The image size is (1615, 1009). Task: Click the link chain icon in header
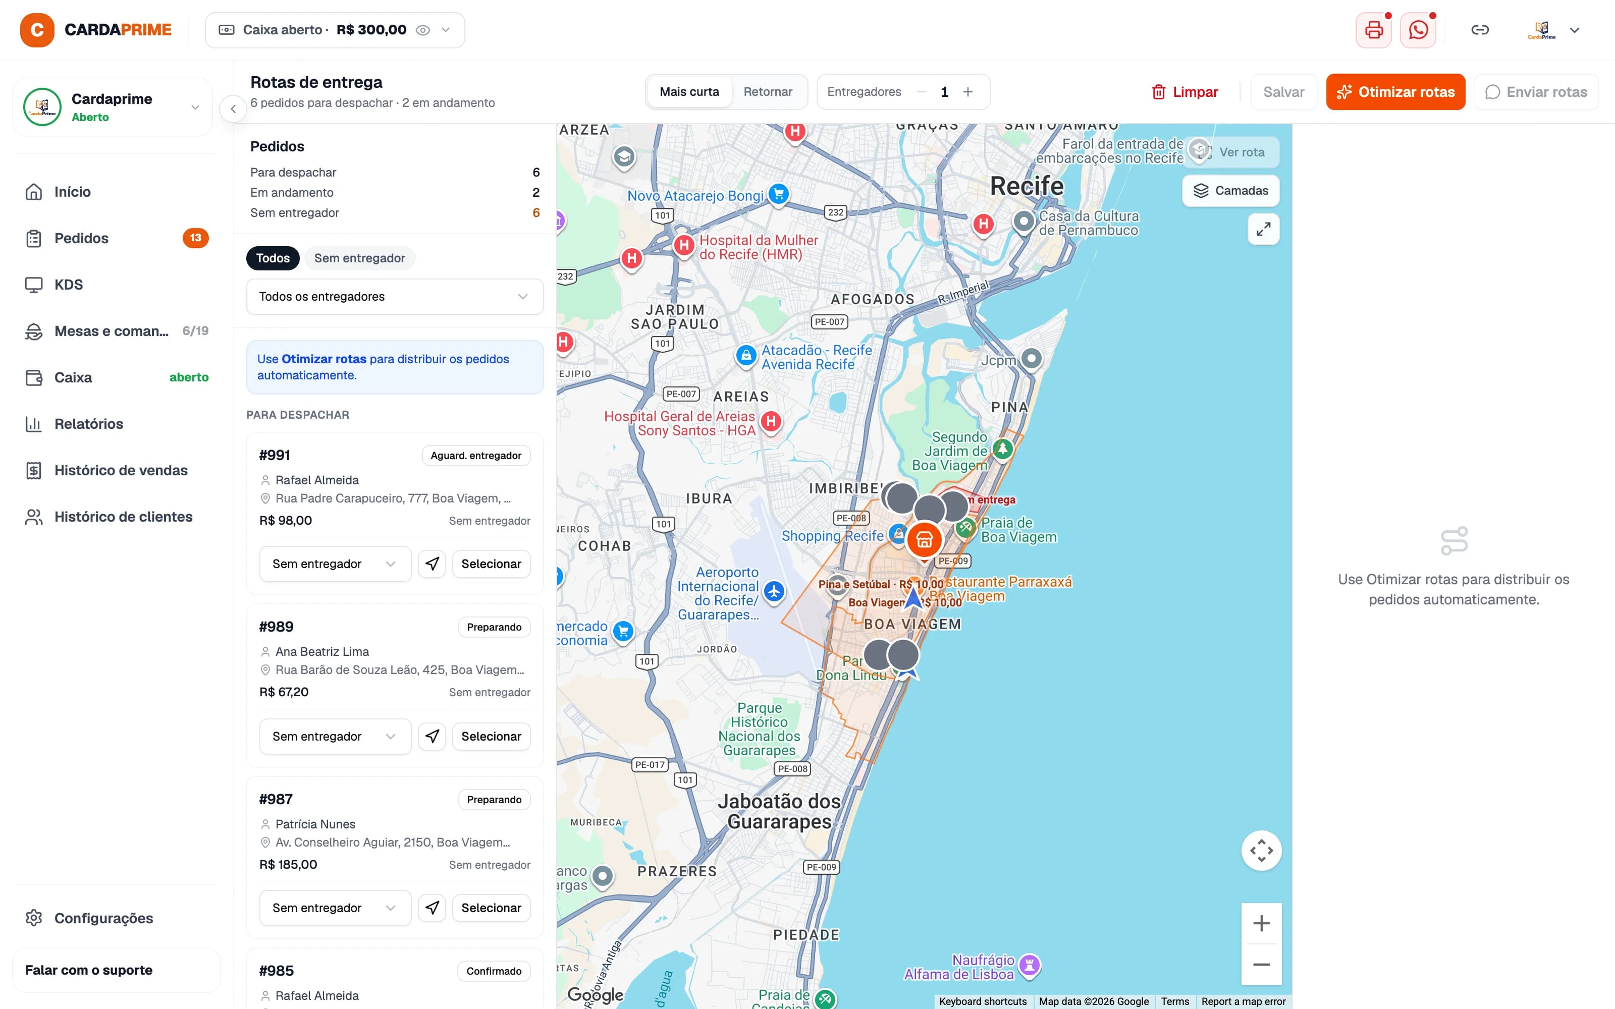[1480, 30]
